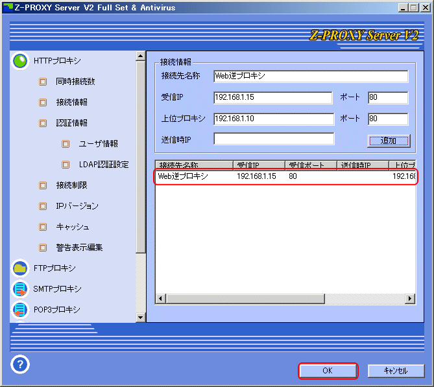
Task: Sort by the 受信IP column header
Action: pos(259,165)
